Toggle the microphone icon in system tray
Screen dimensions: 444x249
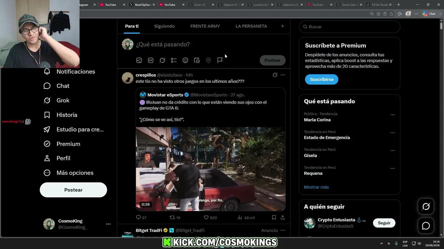[x=396, y=243]
